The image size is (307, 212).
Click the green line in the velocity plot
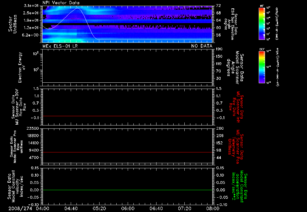tap(127, 190)
